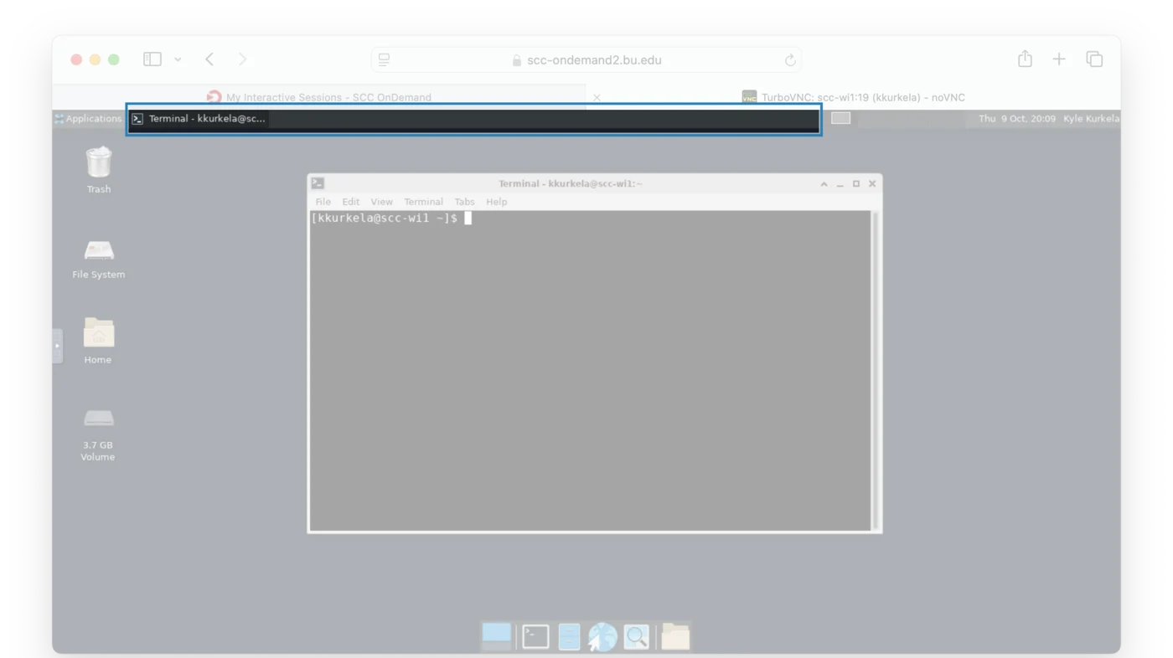This screenshot has height=658, width=1173.
Task: Open the Help menu in Terminal
Action: pyautogui.click(x=496, y=202)
